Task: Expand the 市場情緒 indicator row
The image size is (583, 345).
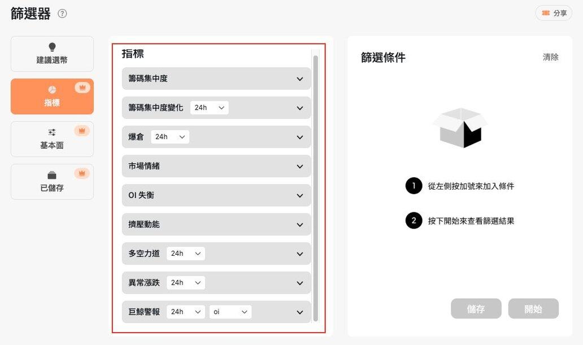Action: tap(300, 167)
